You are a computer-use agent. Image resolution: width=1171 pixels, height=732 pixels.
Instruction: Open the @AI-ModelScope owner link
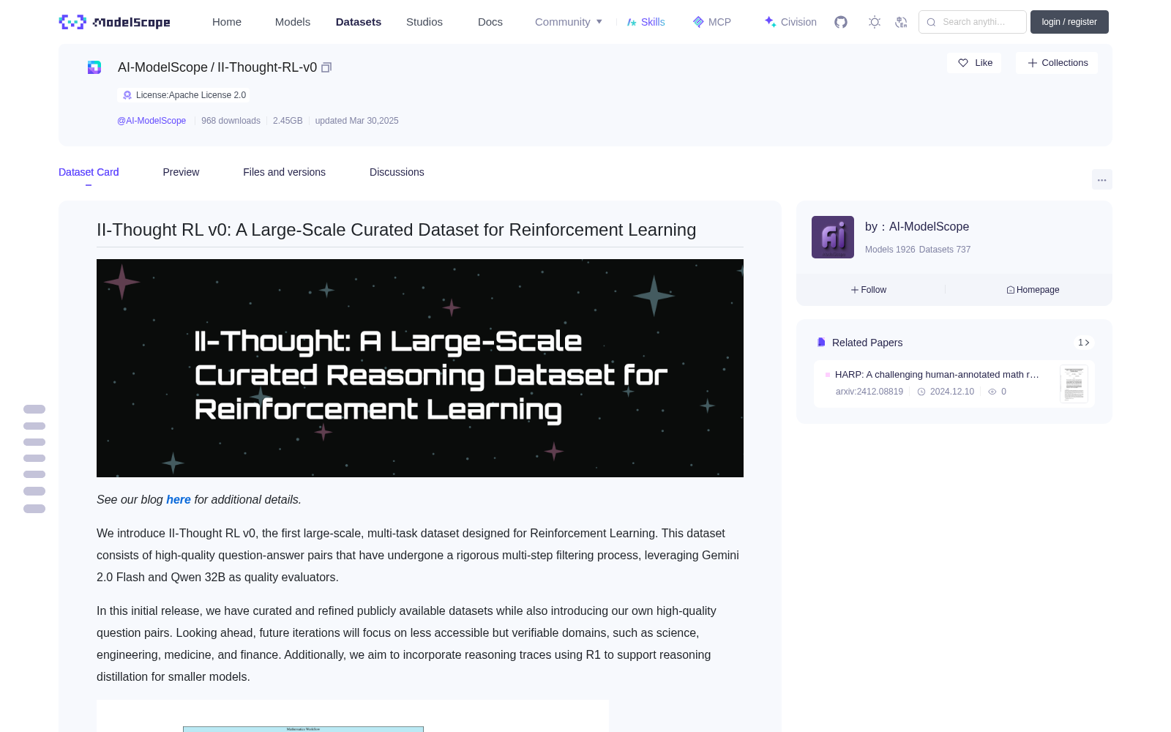[x=151, y=121]
